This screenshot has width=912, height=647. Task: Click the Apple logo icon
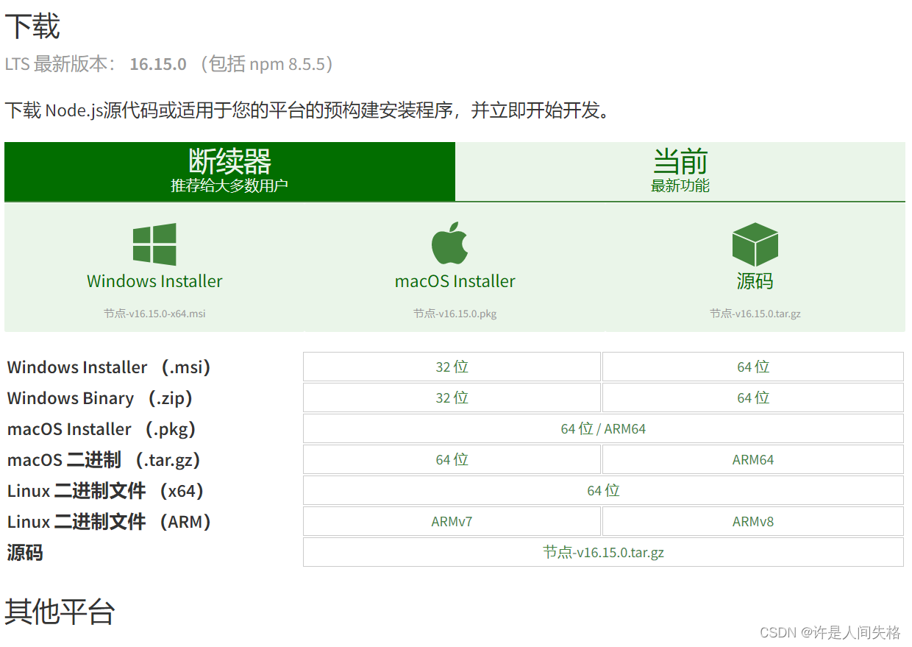click(449, 243)
